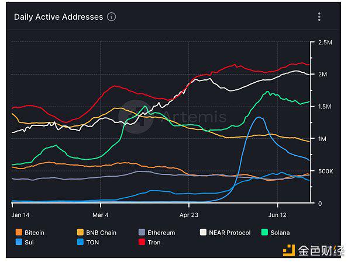Click the info icon beside Daily Active Addresses
This screenshot has height=263, width=351.
(x=111, y=17)
